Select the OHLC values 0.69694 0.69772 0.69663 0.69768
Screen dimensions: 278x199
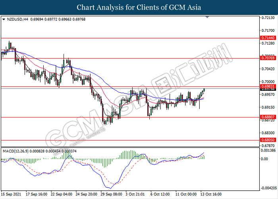[58, 20]
